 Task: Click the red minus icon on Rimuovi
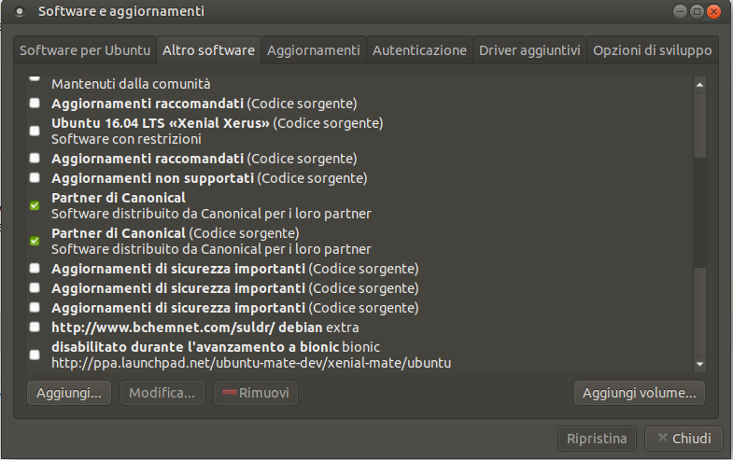229,392
